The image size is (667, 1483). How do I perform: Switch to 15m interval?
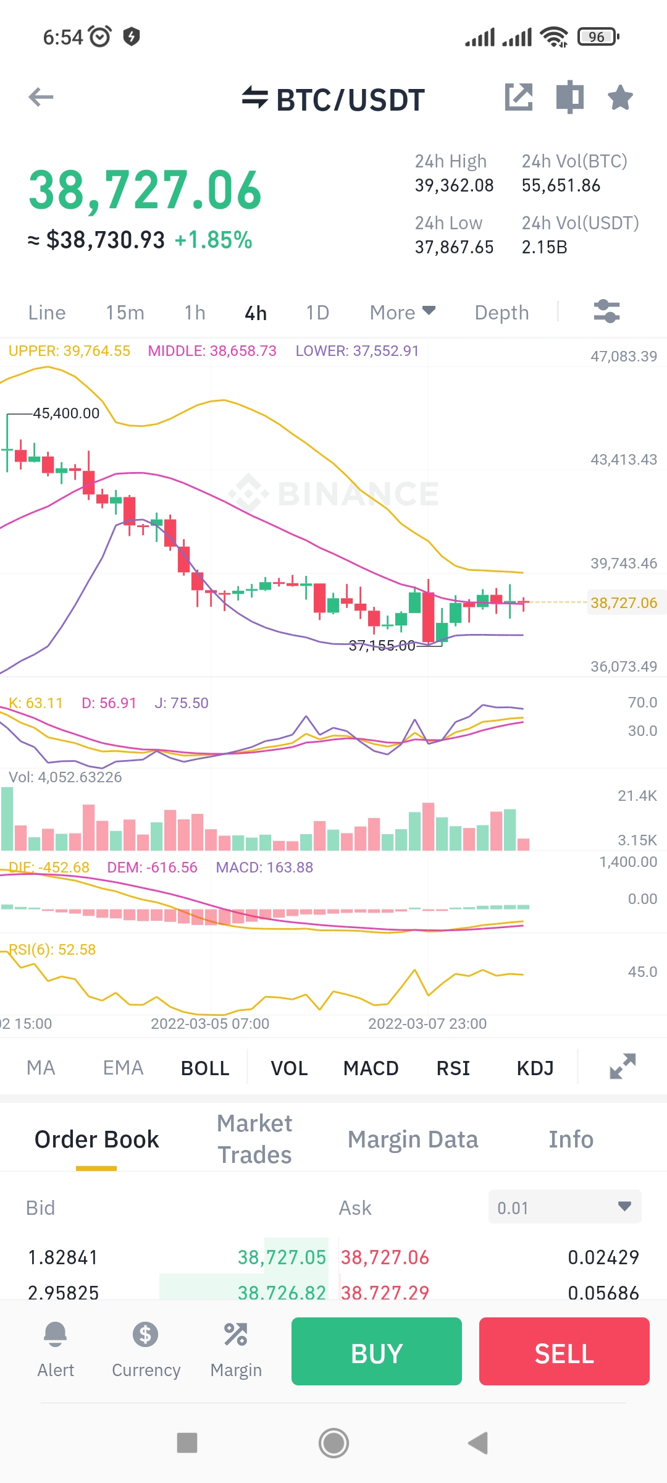[125, 313]
